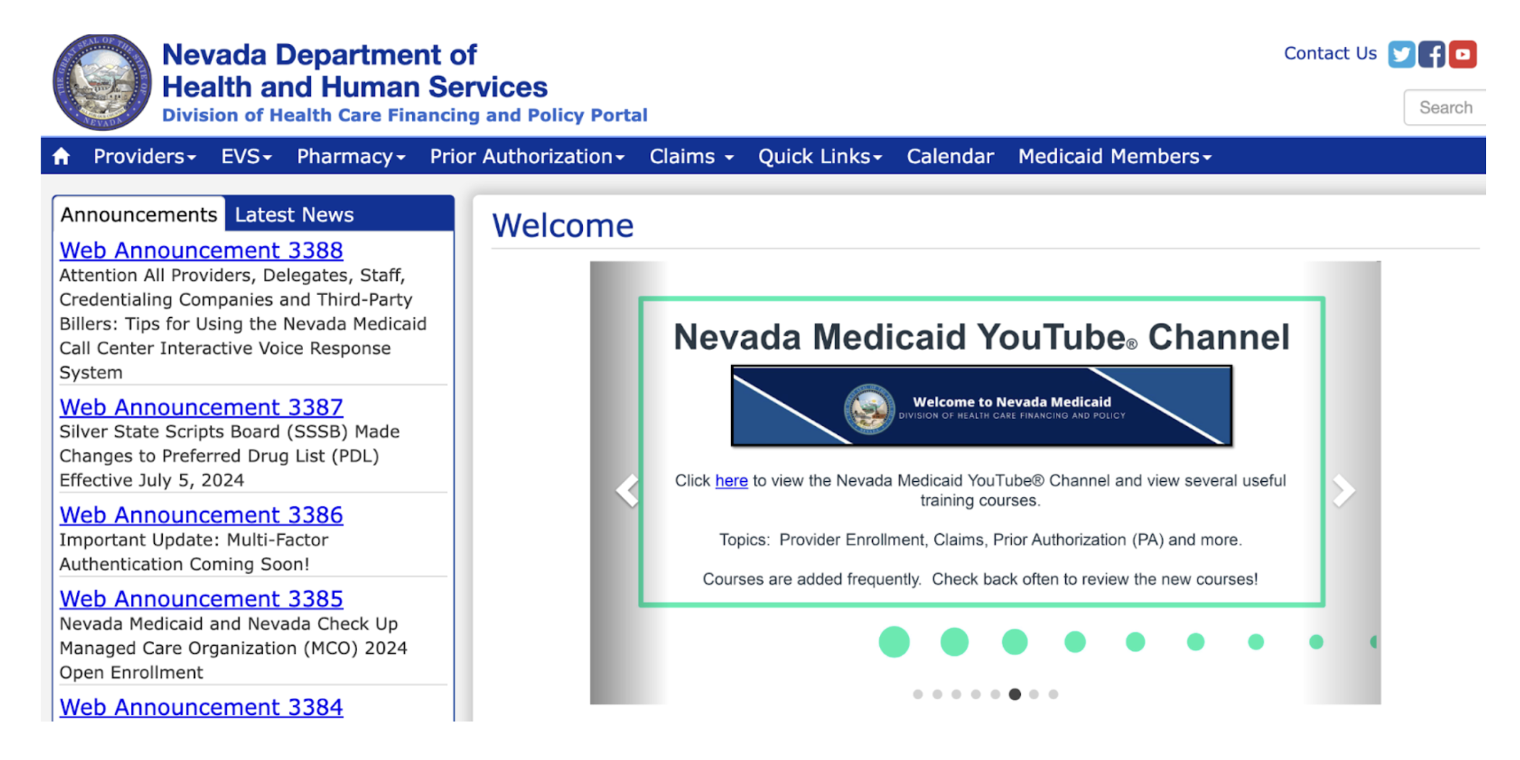
Task: Open the Twitter social media icon
Action: click(x=1401, y=54)
